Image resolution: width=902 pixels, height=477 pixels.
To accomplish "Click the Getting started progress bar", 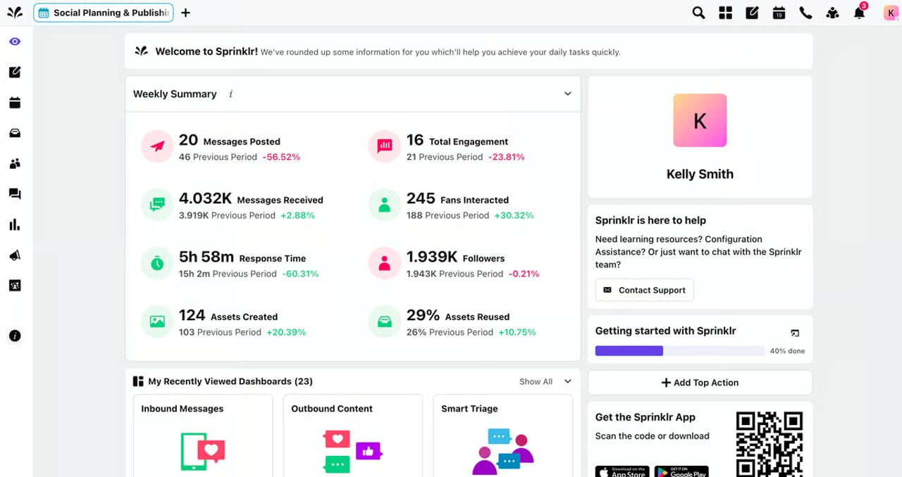I will point(679,350).
